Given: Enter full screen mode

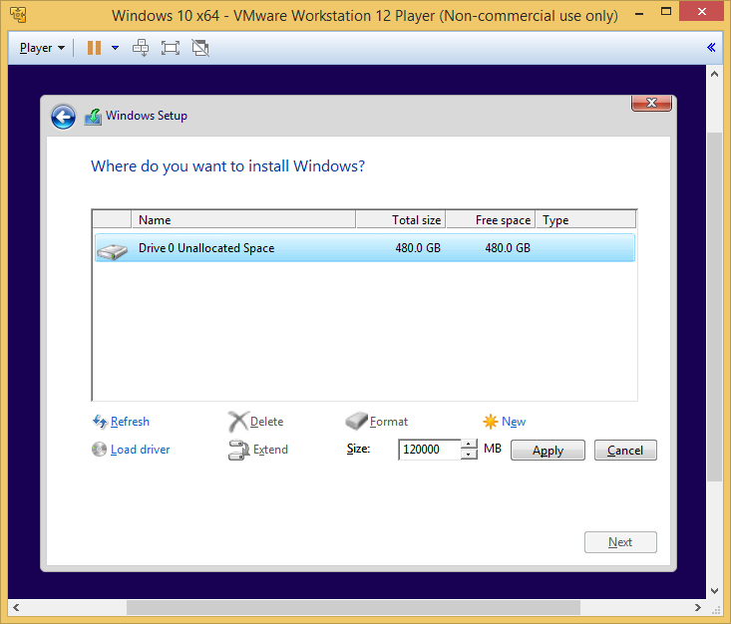Looking at the screenshot, I should coord(171,48).
